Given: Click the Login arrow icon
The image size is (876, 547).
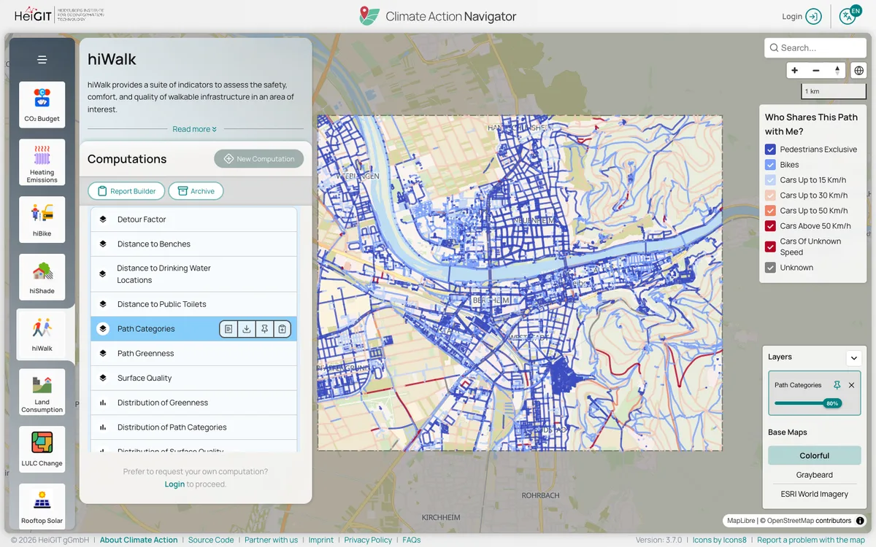Looking at the screenshot, I should [814, 16].
